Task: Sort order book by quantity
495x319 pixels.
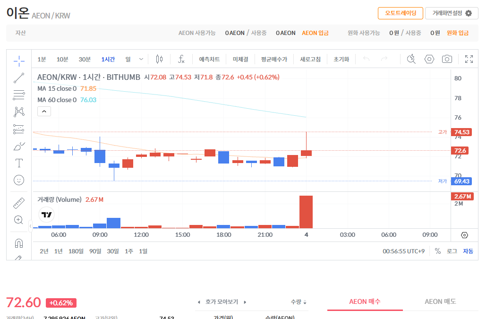Action: tap(299, 302)
